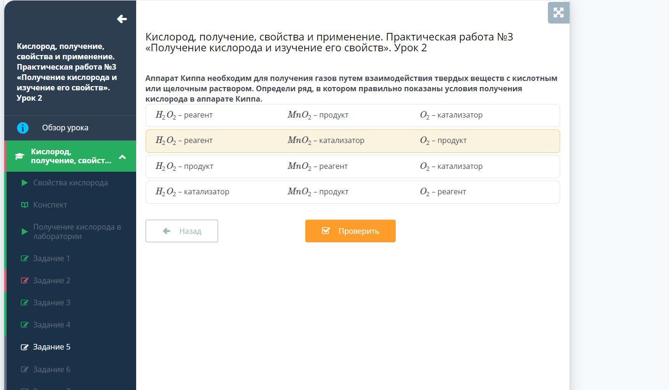Select first answer: MnO2 продукт, O2 катализатор
The image size is (669, 390).
point(352,115)
